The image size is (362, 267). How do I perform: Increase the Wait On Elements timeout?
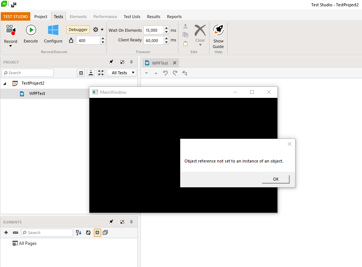167,28
